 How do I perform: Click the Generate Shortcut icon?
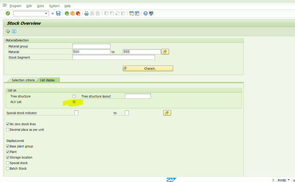(x=137, y=13)
